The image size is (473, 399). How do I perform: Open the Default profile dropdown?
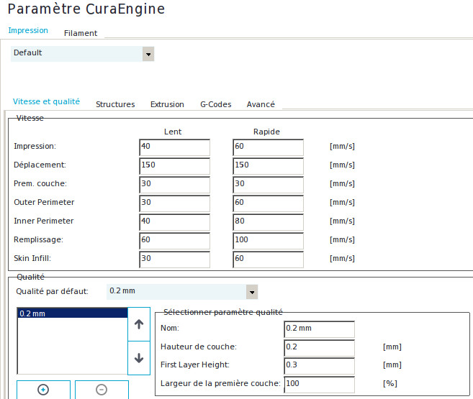82,54
